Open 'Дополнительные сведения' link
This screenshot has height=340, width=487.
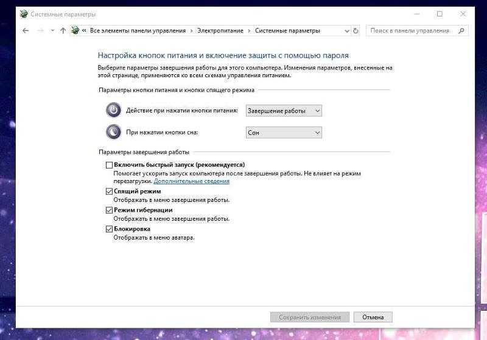(x=191, y=181)
